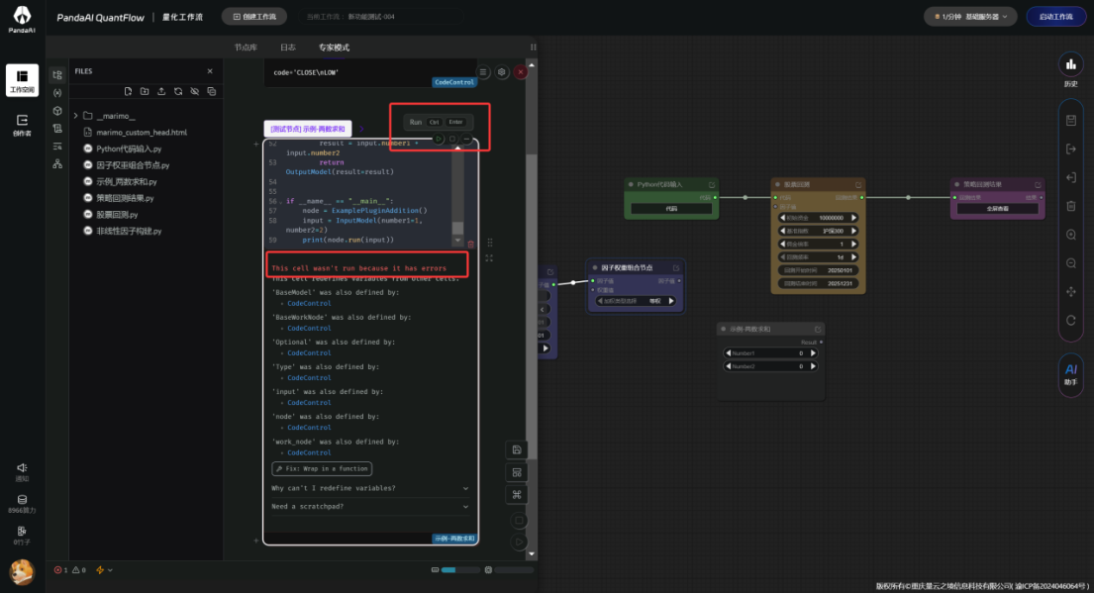Click the new folder icon in FILES toolbar
The width and height of the screenshot is (1094, 594).
pos(145,91)
